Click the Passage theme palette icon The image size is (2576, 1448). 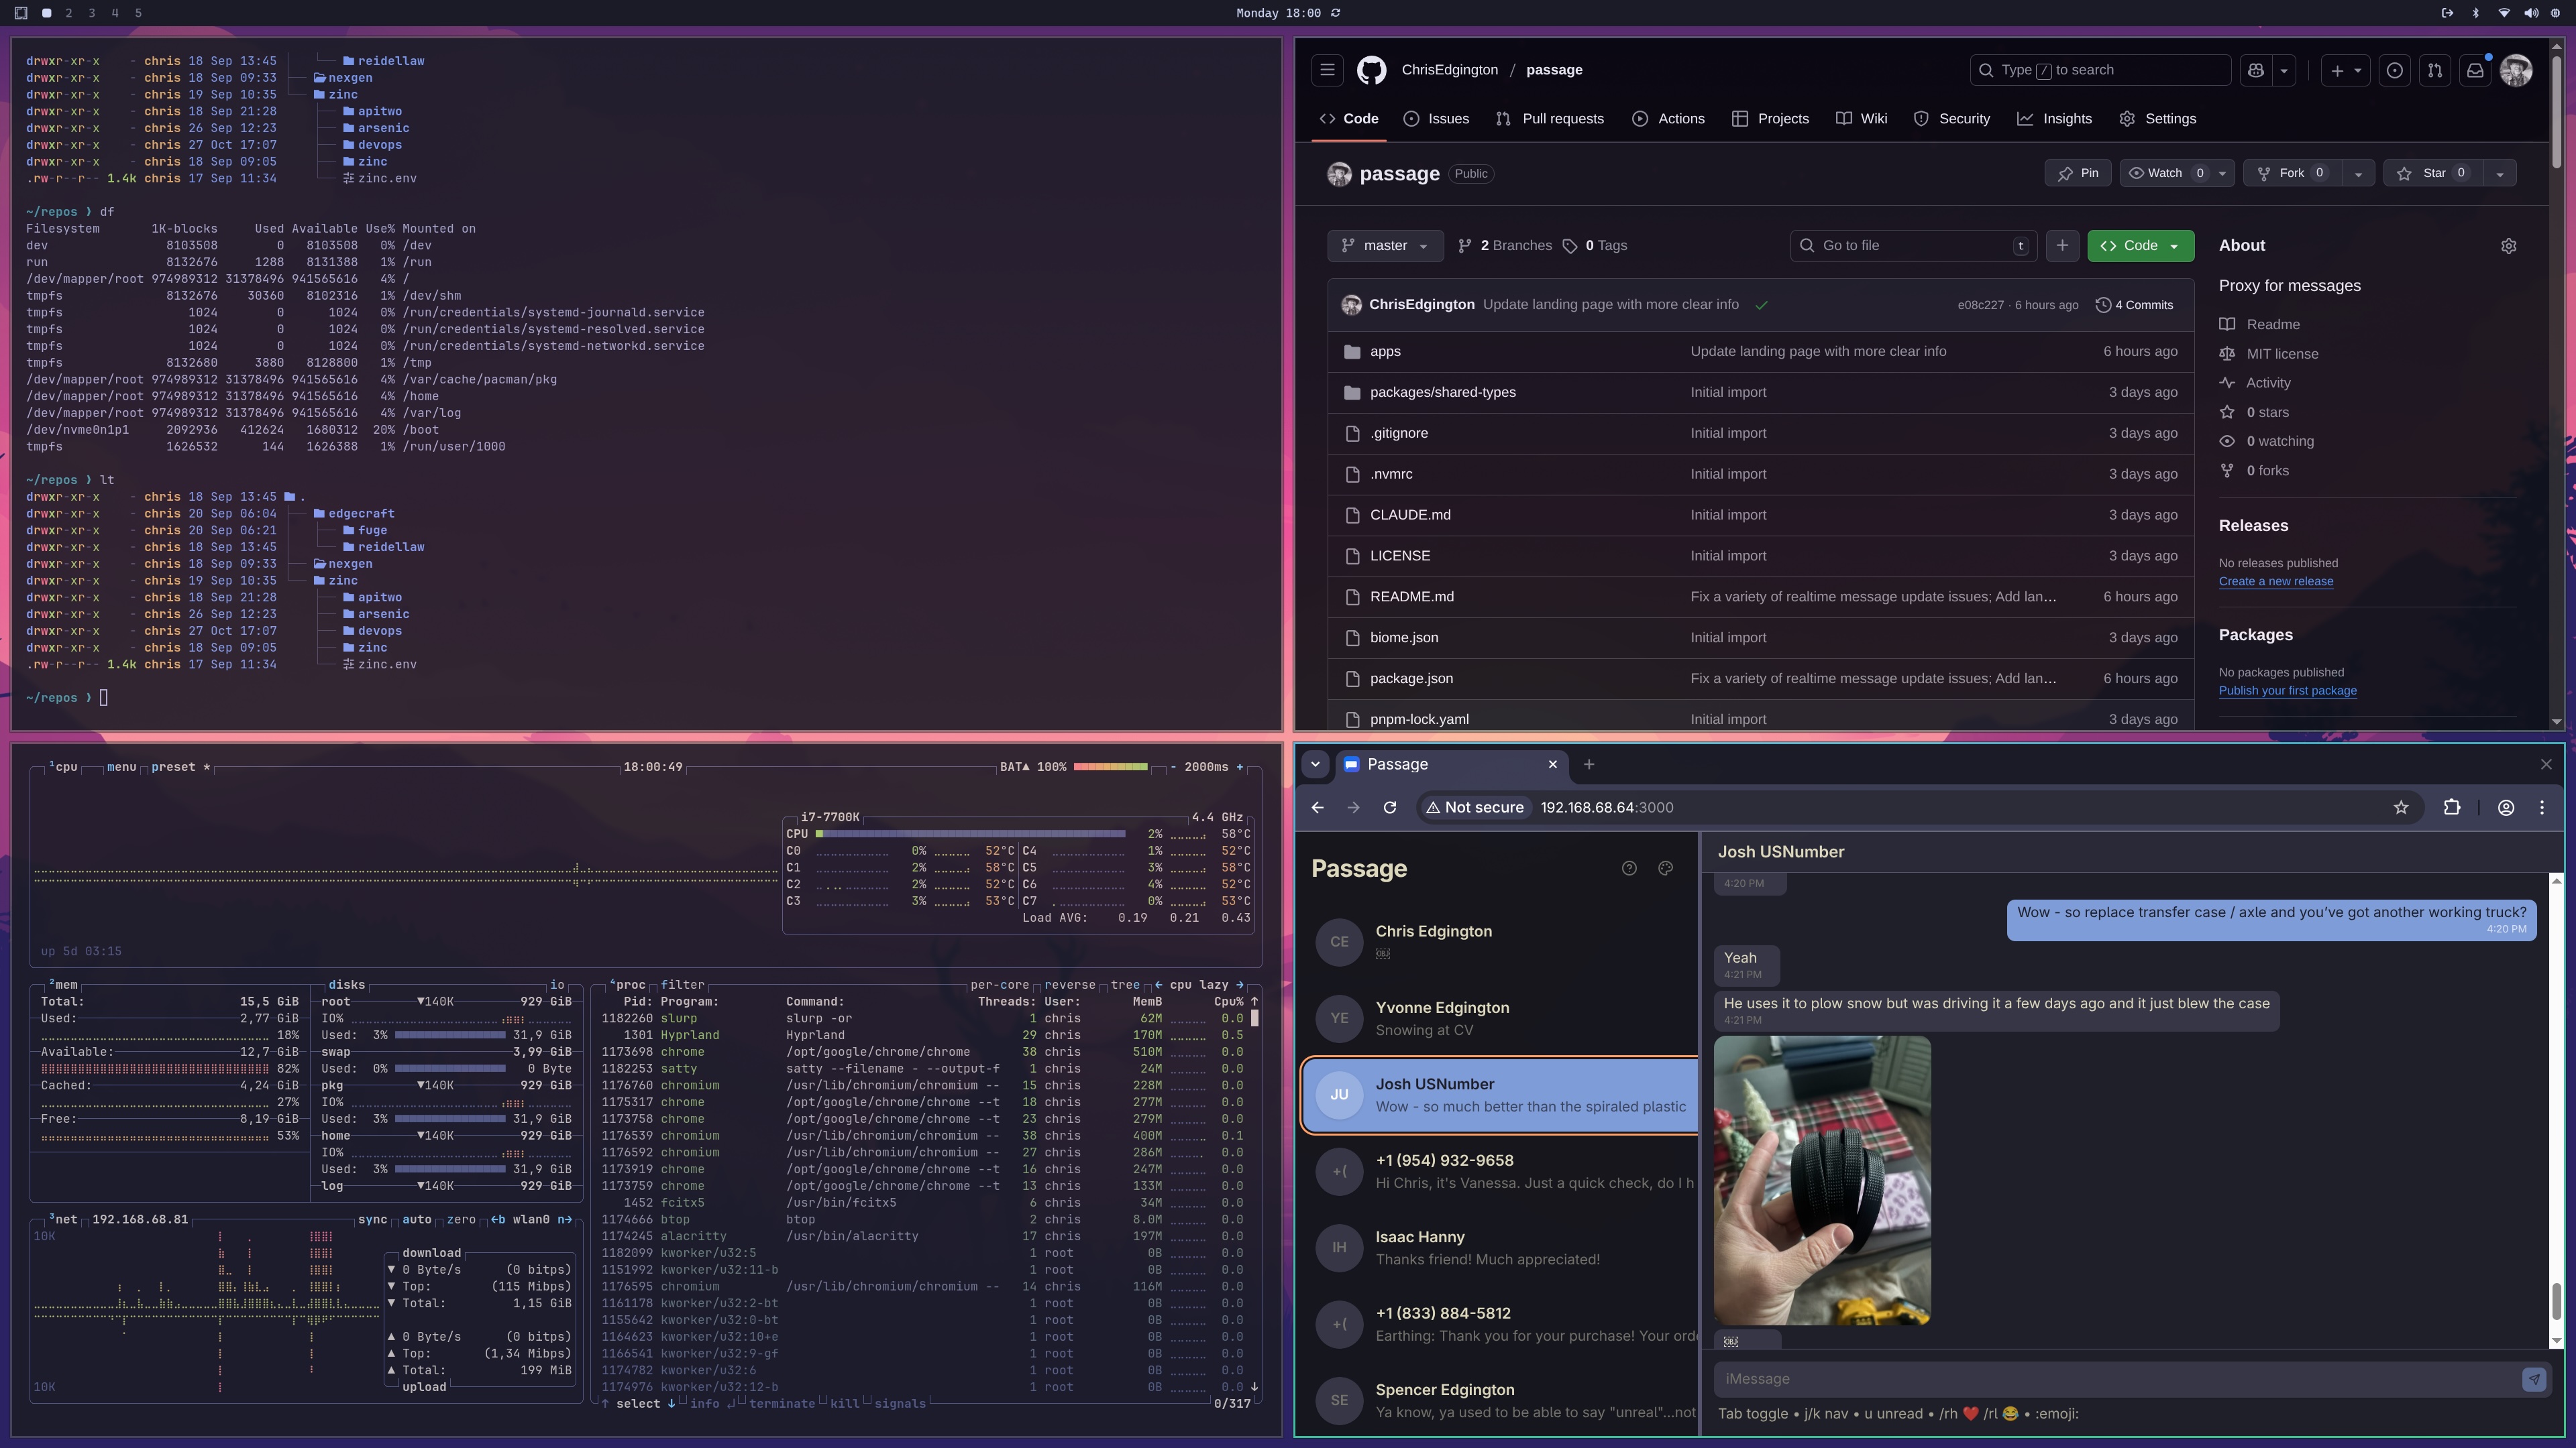point(1665,868)
